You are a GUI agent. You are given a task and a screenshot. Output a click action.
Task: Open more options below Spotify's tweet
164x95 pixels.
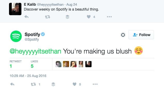click(95, 84)
